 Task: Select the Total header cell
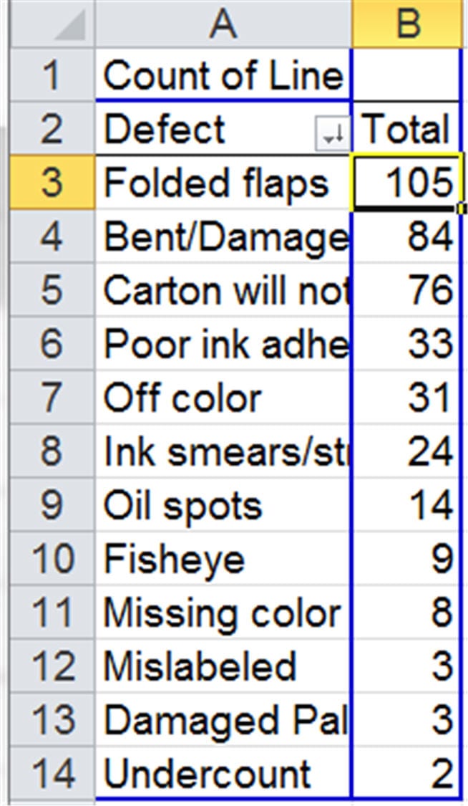(x=406, y=129)
